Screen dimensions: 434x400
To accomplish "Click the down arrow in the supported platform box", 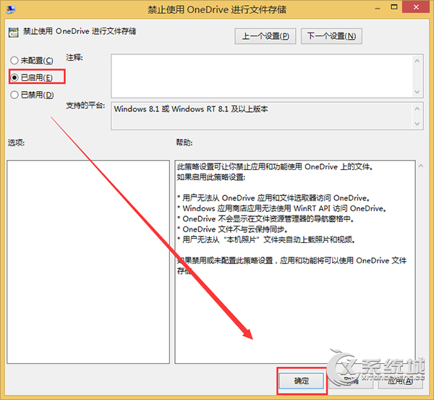I will (417, 124).
